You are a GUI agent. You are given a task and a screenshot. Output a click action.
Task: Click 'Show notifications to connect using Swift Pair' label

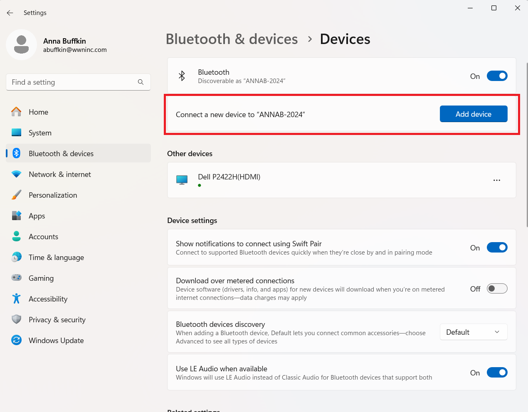point(249,244)
